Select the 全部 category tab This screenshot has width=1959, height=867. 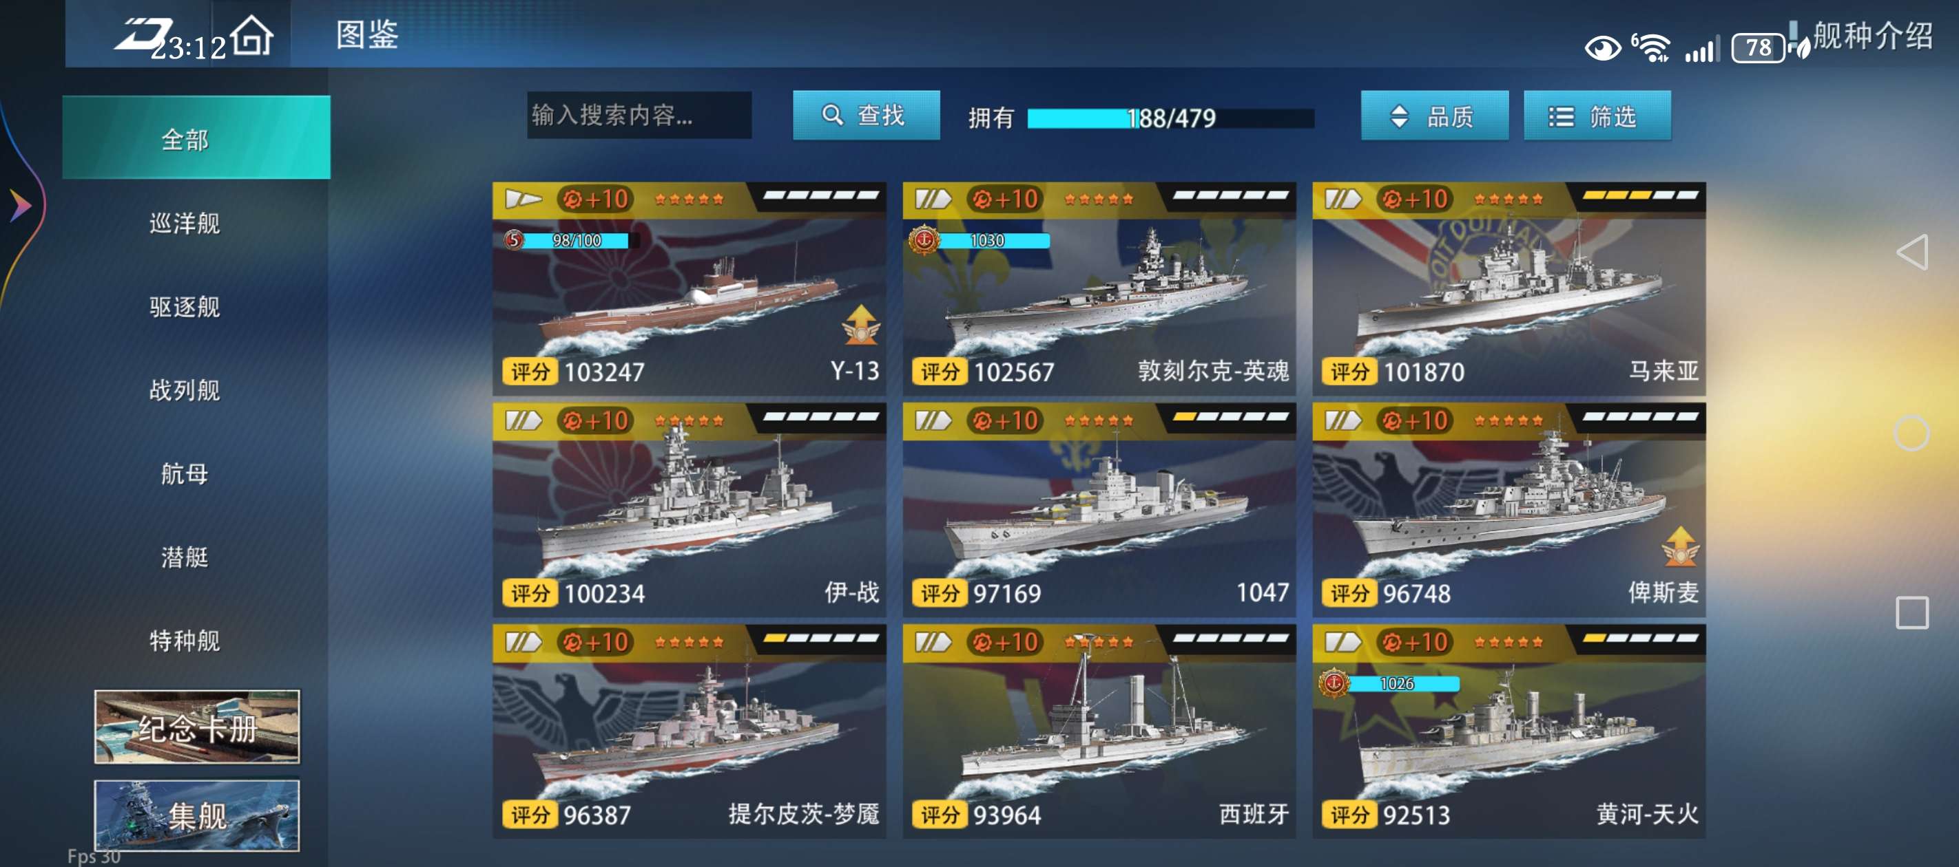196,138
